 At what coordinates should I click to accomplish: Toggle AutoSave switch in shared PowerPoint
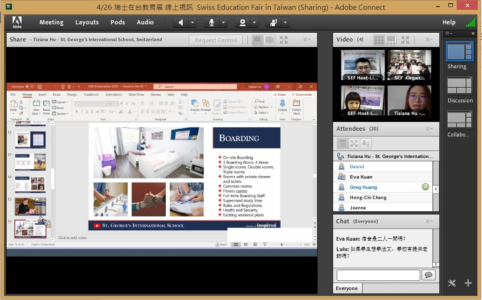point(30,86)
